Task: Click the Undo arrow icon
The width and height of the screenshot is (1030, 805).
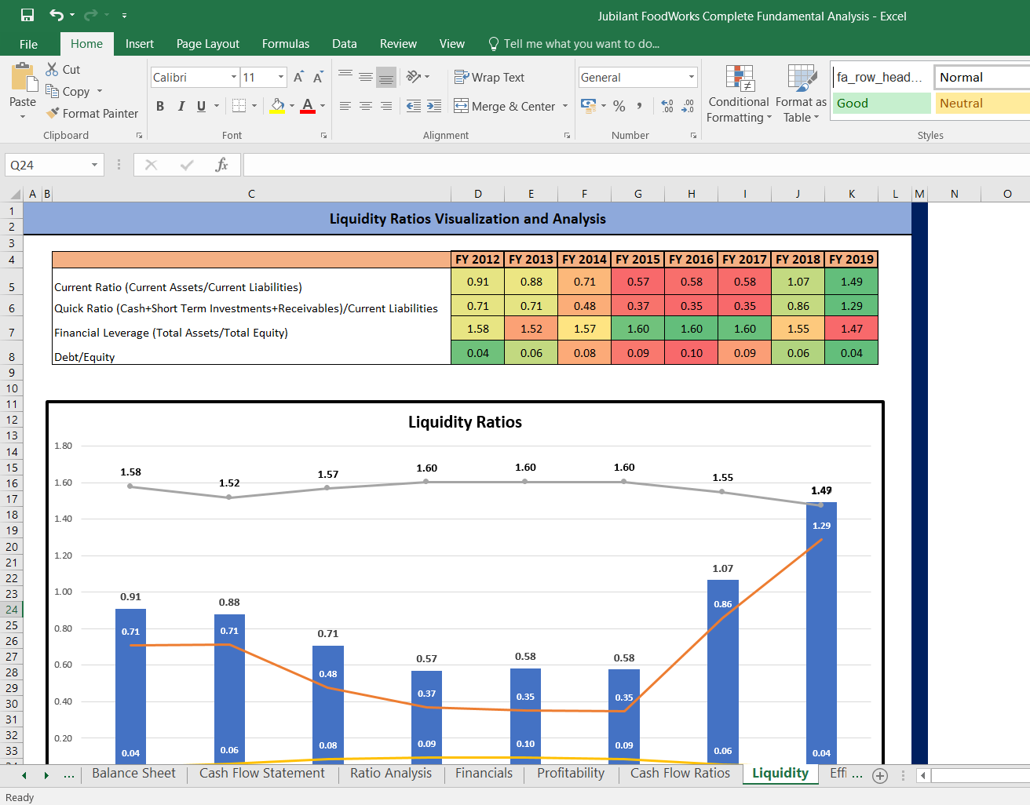Action: click(57, 15)
